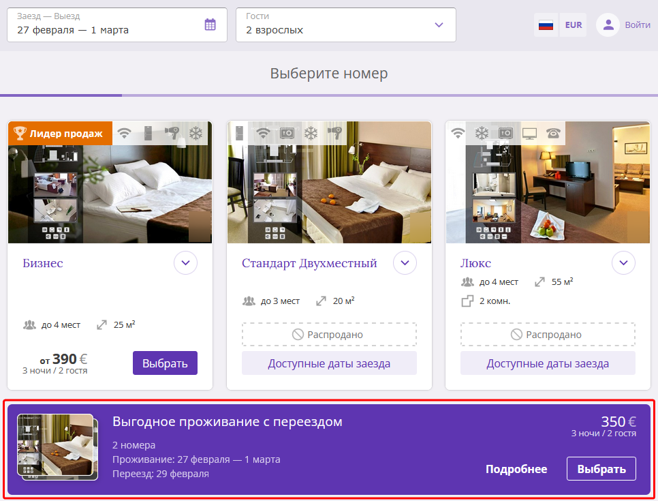Click hairdryer icon on Бизнес room photo
Viewport: 658px width, 501px height.
[172, 133]
